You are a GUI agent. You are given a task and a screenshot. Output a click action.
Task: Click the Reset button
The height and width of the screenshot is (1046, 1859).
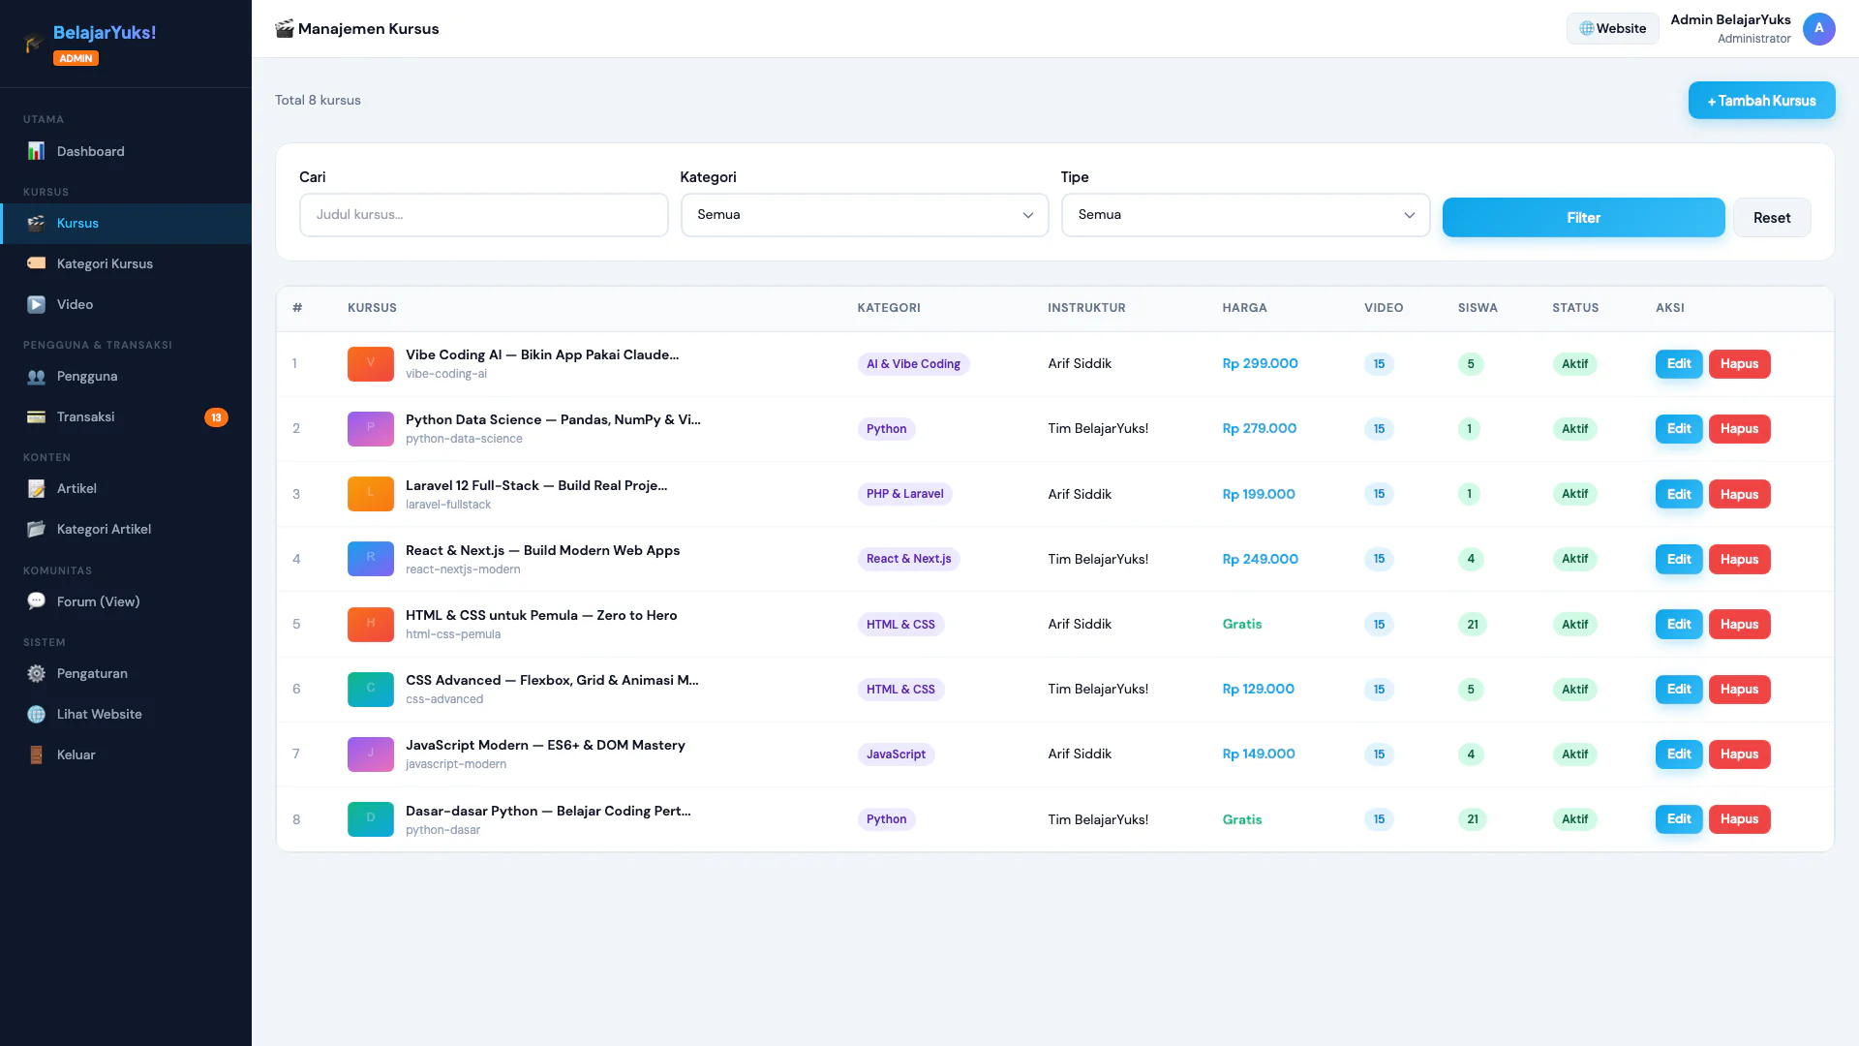(x=1772, y=218)
